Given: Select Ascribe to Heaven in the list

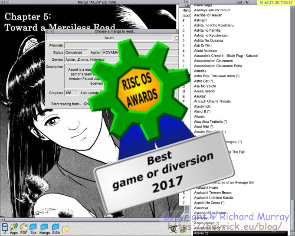Looking at the screenshot, I should point(208,15).
